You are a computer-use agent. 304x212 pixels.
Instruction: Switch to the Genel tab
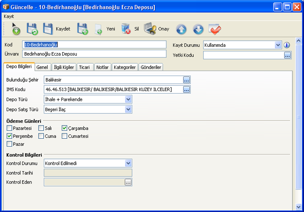42,67
